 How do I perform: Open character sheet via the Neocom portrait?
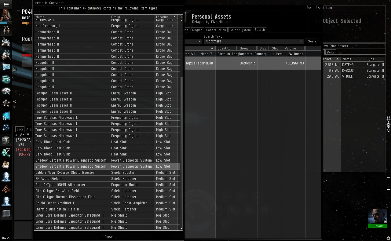[x=6, y=15]
